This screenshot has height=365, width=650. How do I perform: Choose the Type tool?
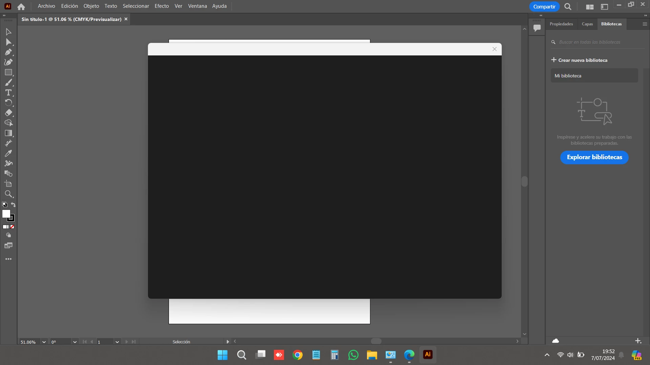8,93
